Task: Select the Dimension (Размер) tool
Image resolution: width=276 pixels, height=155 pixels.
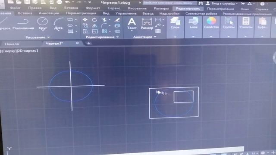Action: coord(147,24)
